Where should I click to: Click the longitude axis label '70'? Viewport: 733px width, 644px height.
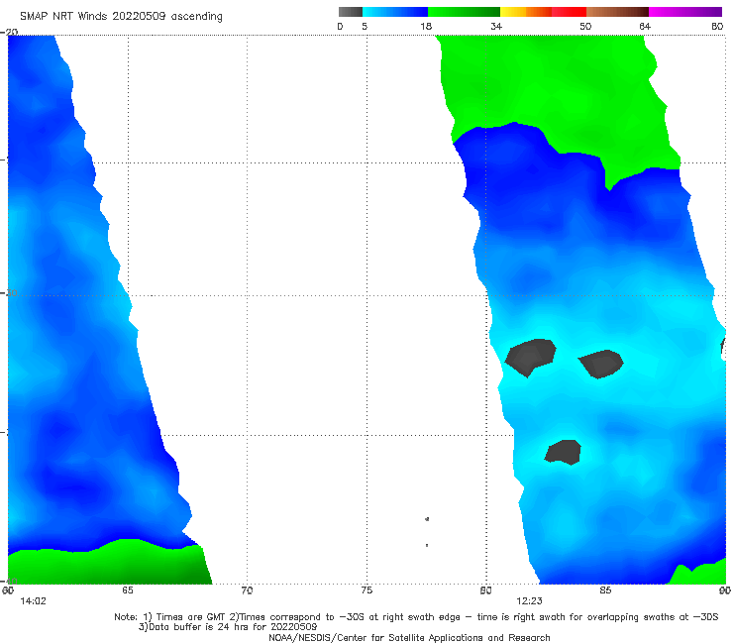tap(247, 590)
